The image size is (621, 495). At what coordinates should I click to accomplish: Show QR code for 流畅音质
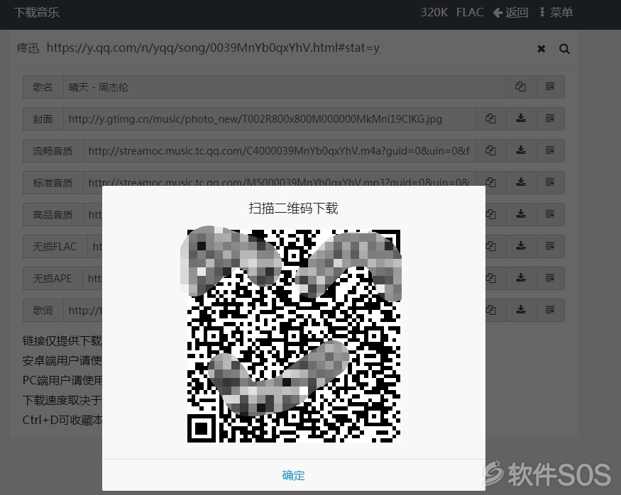[x=550, y=150]
